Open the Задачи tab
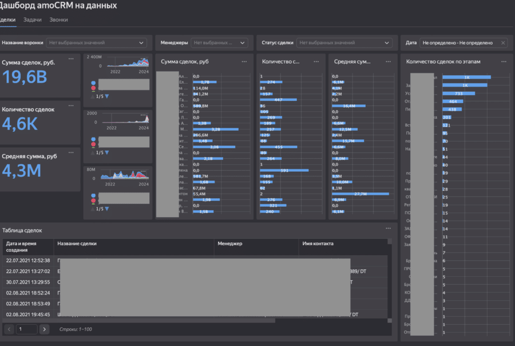The width and height of the screenshot is (515, 346). tap(33, 19)
